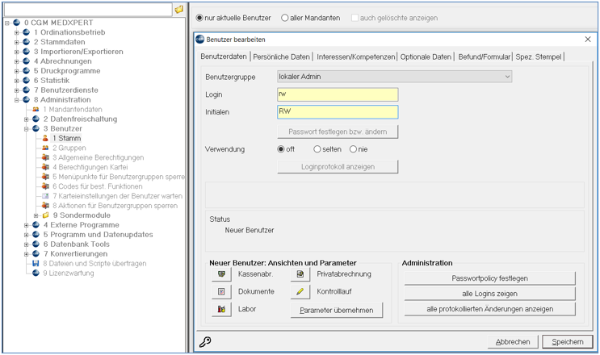This screenshot has width=600, height=355.
Task: Select 6 Datenbank Tools in the tree
Action: tap(76, 244)
